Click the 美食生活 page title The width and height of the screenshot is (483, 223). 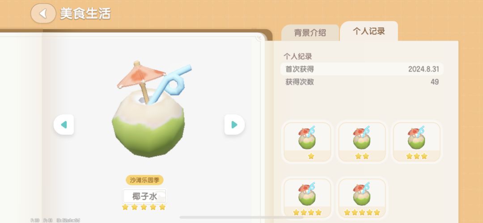[85, 13]
